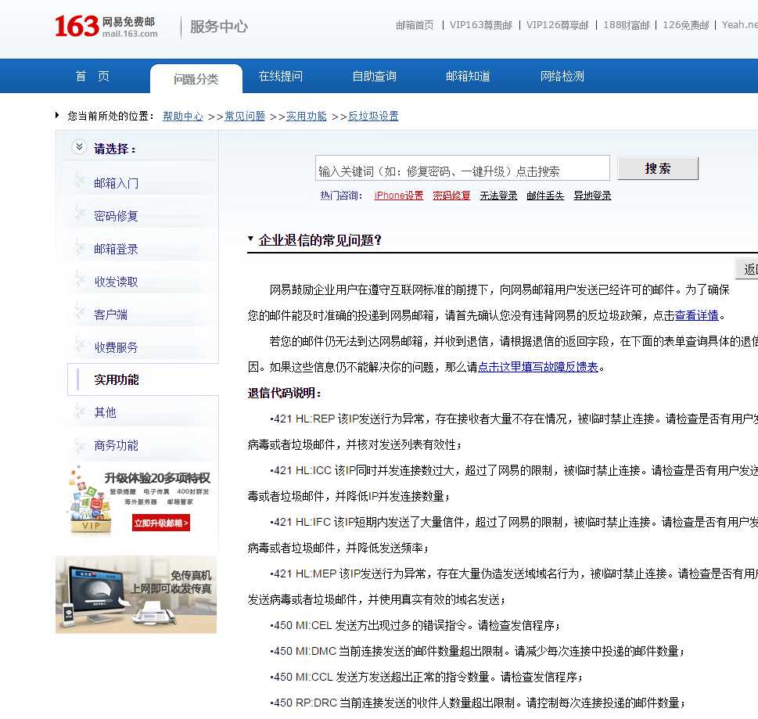Screen dimensions: 758x719
Task: Open the iPhone设置 hot query link
Action: [x=399, y=196]
